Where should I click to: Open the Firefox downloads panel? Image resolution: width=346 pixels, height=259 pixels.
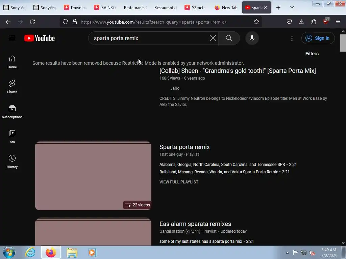(301, 22)
